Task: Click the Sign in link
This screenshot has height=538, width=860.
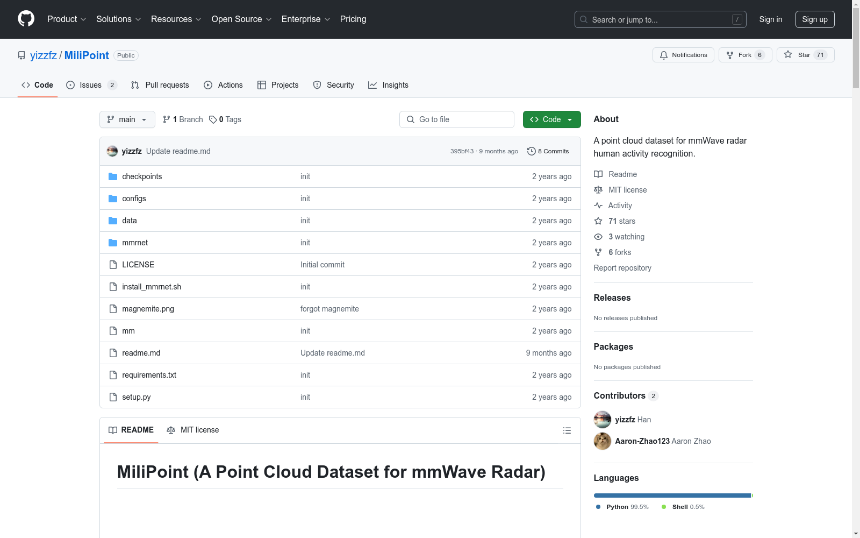Action: point(770,19)
